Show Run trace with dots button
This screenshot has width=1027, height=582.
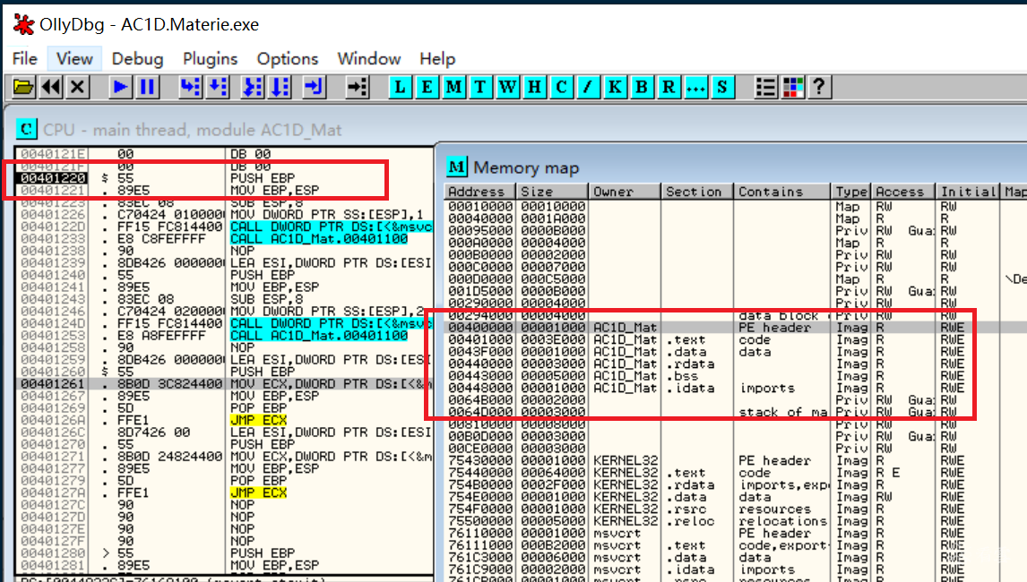695,87
